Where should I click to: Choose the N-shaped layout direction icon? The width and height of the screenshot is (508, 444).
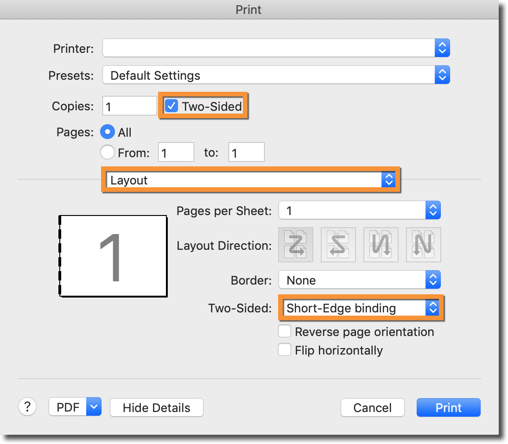(423, 245)
